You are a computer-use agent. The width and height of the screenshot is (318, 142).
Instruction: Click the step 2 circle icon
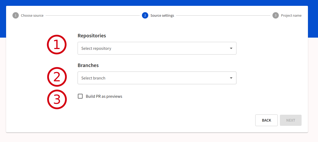coord(145,15)
